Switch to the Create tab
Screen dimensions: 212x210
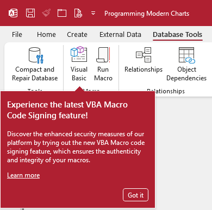pyautogui.click(x=77, y=35)
